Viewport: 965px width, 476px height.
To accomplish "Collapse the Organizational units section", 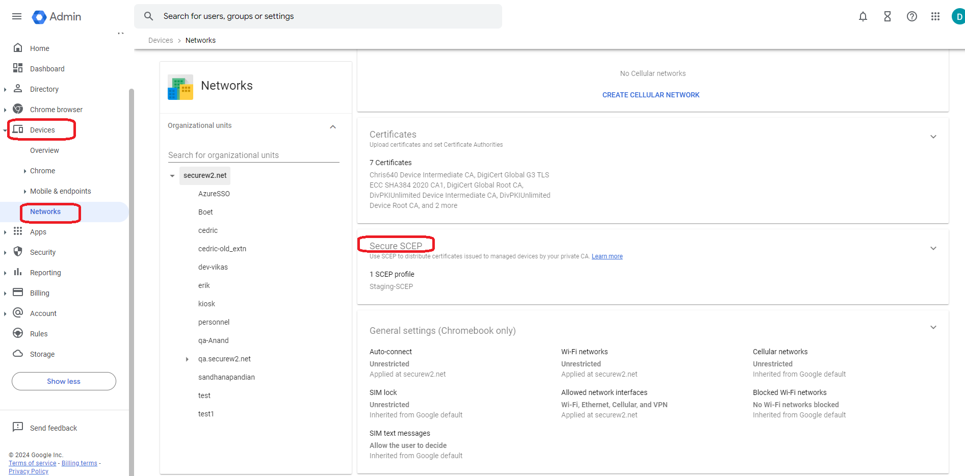I will tap(333, 126).
